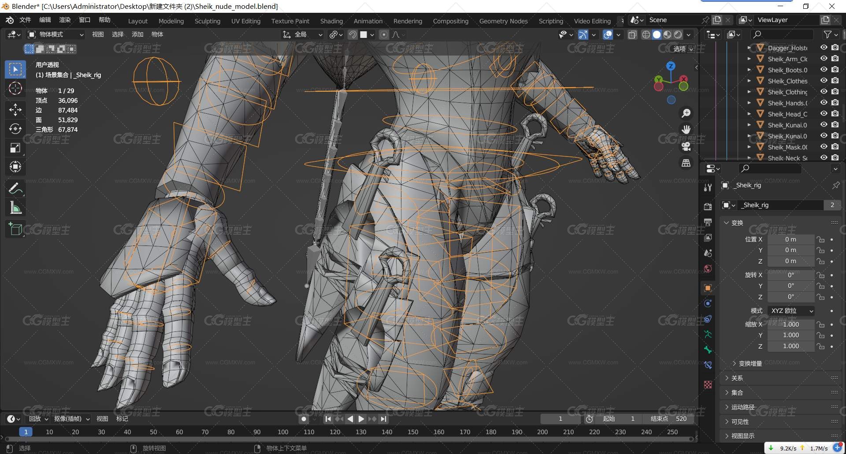Open the outliner filter dropdown
The width and height of the screenshot is (846, 454).
coord(830,35)
